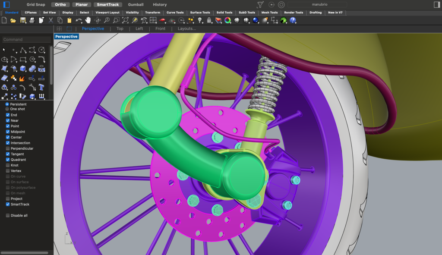This screenshot has width=442, height=255.
Task: Open the Mesh Tools toolbar tab
Action: coord(270,13)
